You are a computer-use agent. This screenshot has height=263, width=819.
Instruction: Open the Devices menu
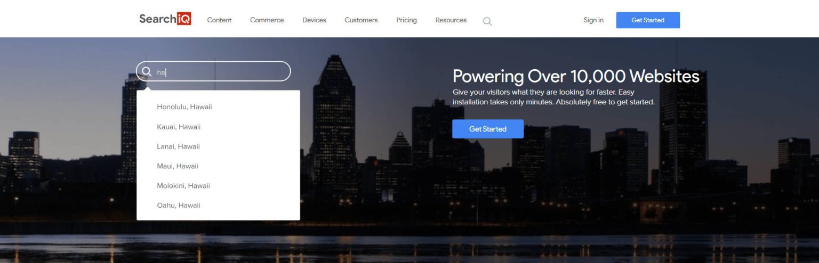[314, 20]
